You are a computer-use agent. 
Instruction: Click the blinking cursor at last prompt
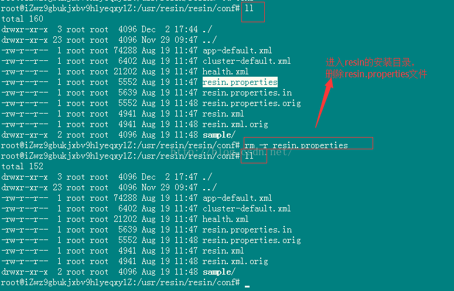click(247, 286)
